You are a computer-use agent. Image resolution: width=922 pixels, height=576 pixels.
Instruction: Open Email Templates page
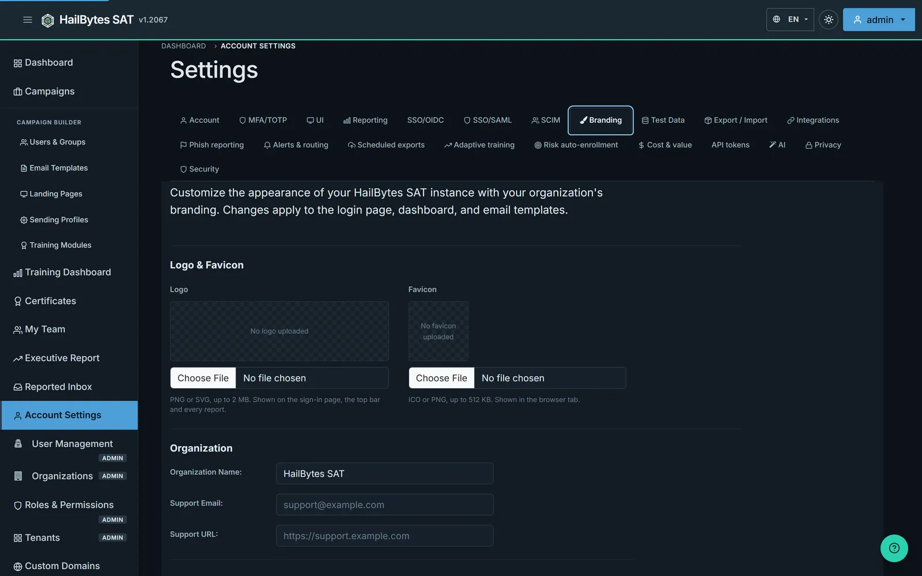[x=69, y=168]
